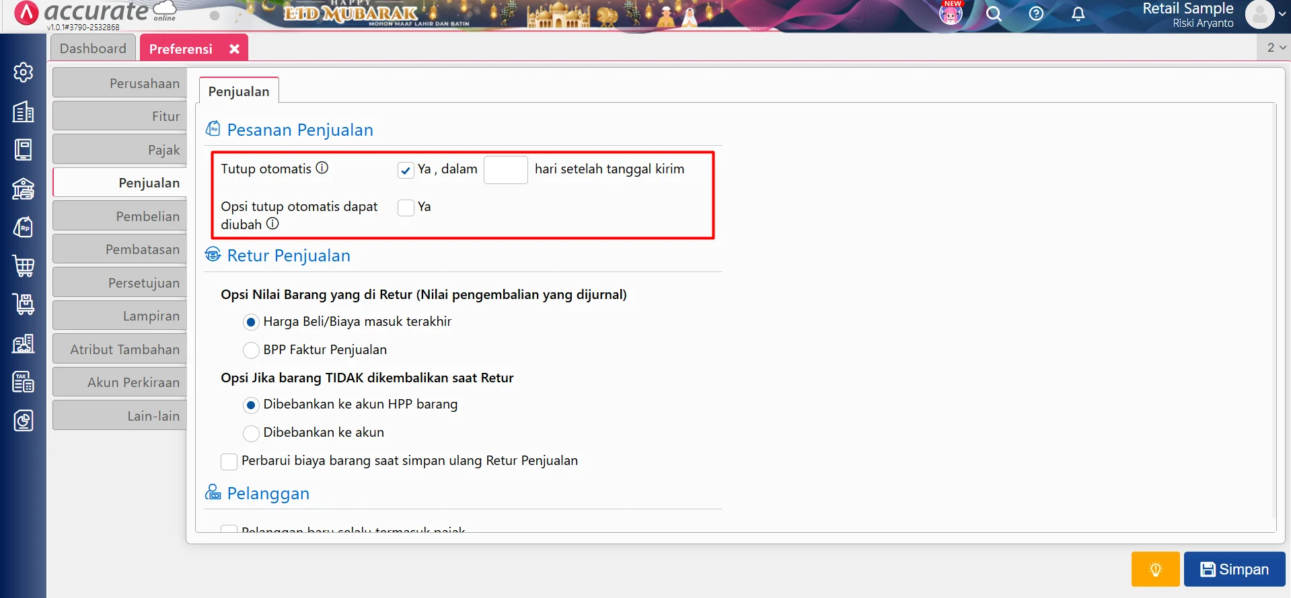1291x598 pixels.
Task: Open the settings gear in the sidebar
Action: coord(24,72)
